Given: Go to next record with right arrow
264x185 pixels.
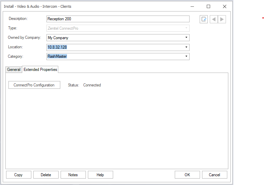Looking at the screenshot, I should 222,19.
